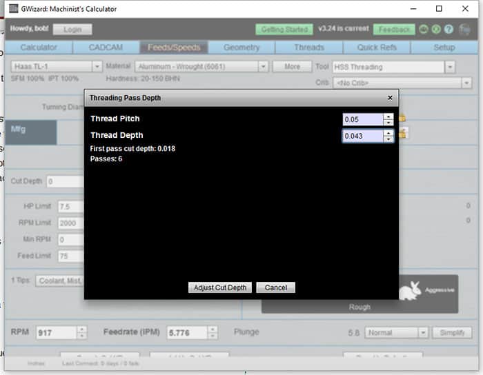Click the first green round icon after Feedback

point(424,29)
